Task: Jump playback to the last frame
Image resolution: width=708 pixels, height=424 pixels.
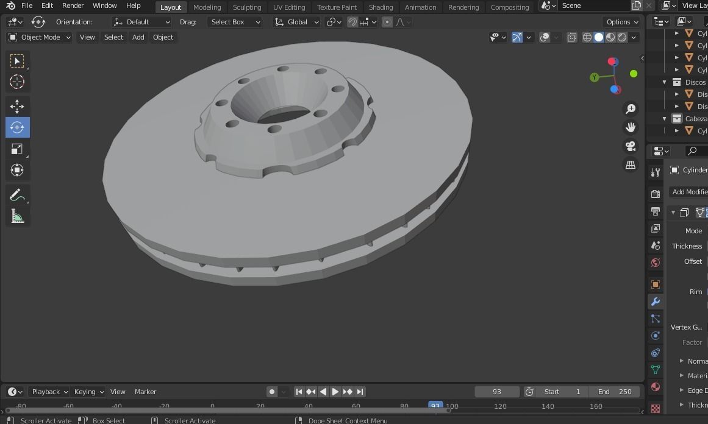Action: 360,392
